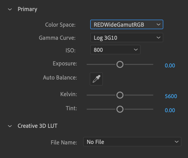
Task: Click the Tint value 0.00
Action: click(x=170, y=110)
